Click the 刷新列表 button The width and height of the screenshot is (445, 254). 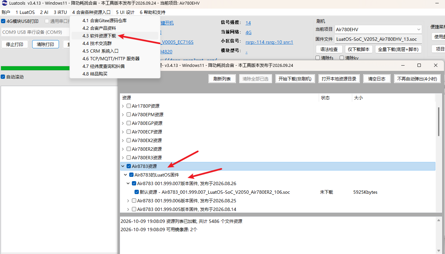pyautogui.click(x=222, y=79)
